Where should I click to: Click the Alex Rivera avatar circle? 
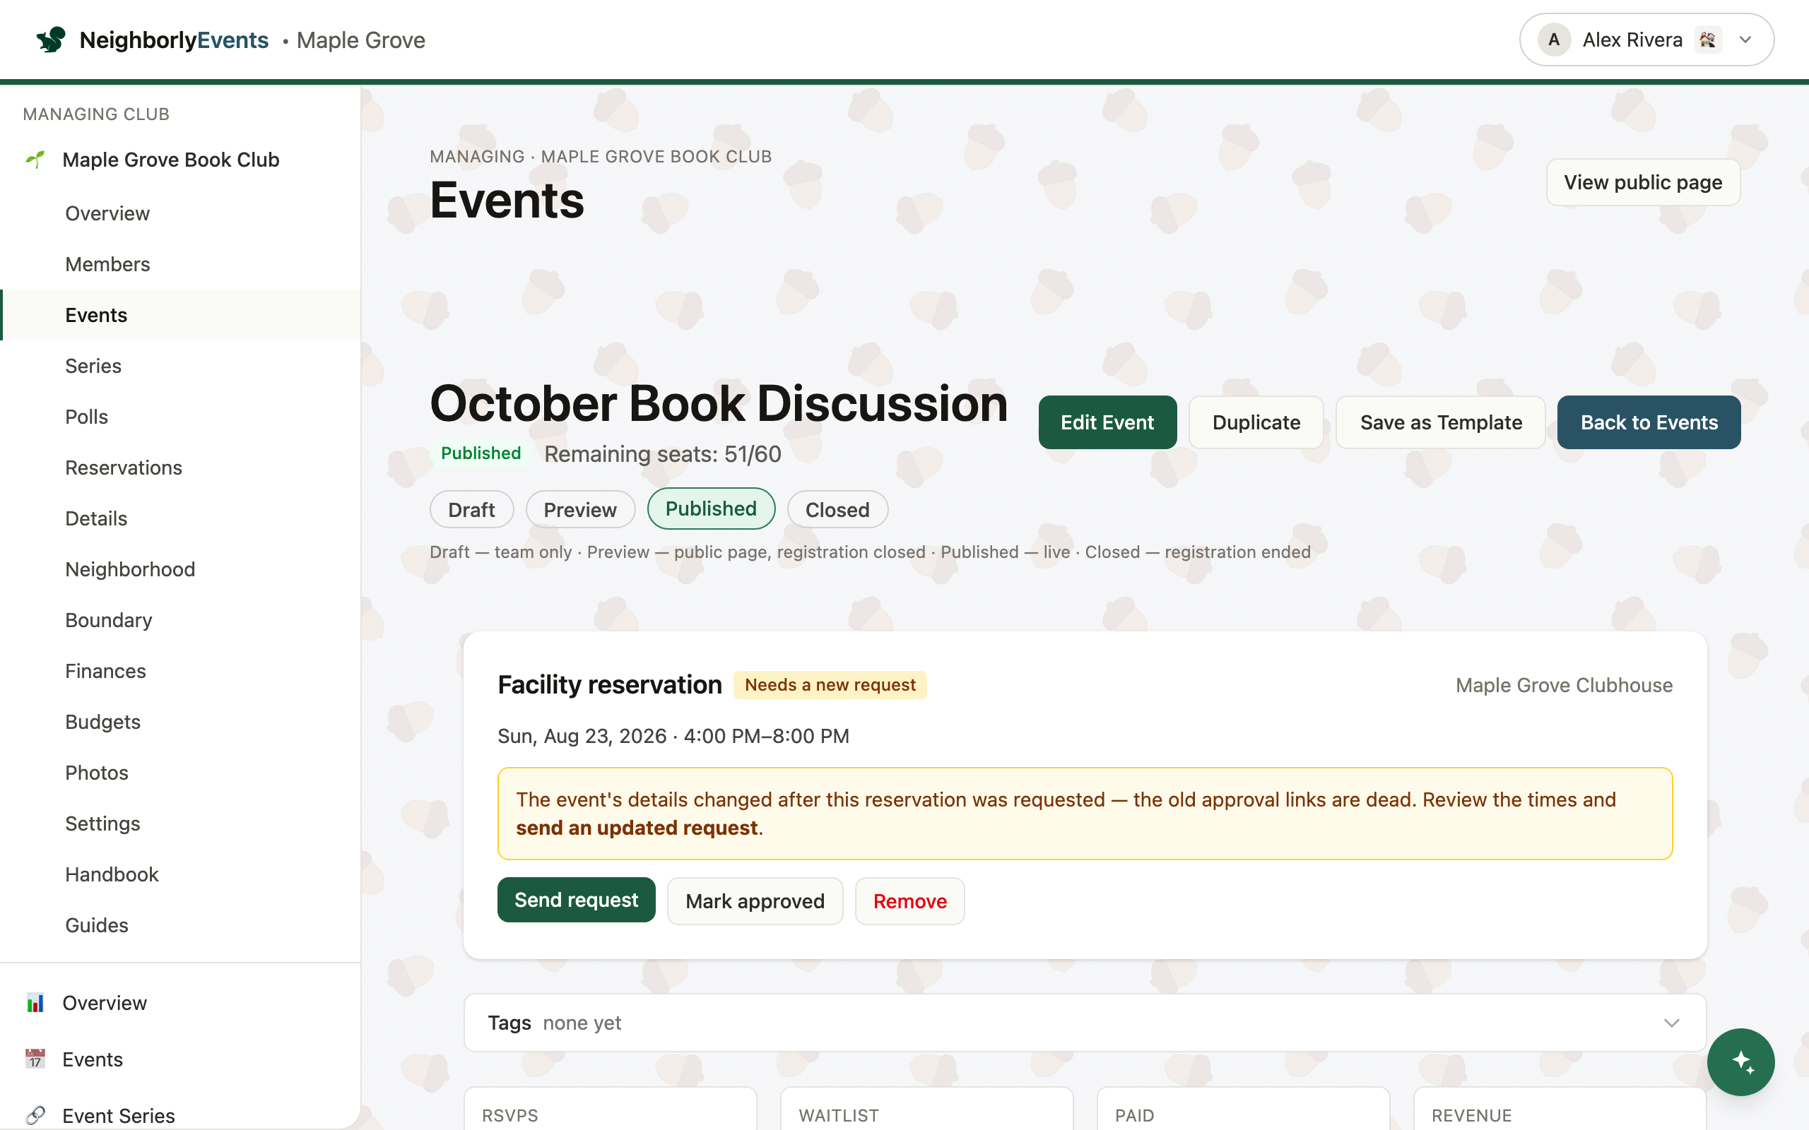[x=1553, y=40]
